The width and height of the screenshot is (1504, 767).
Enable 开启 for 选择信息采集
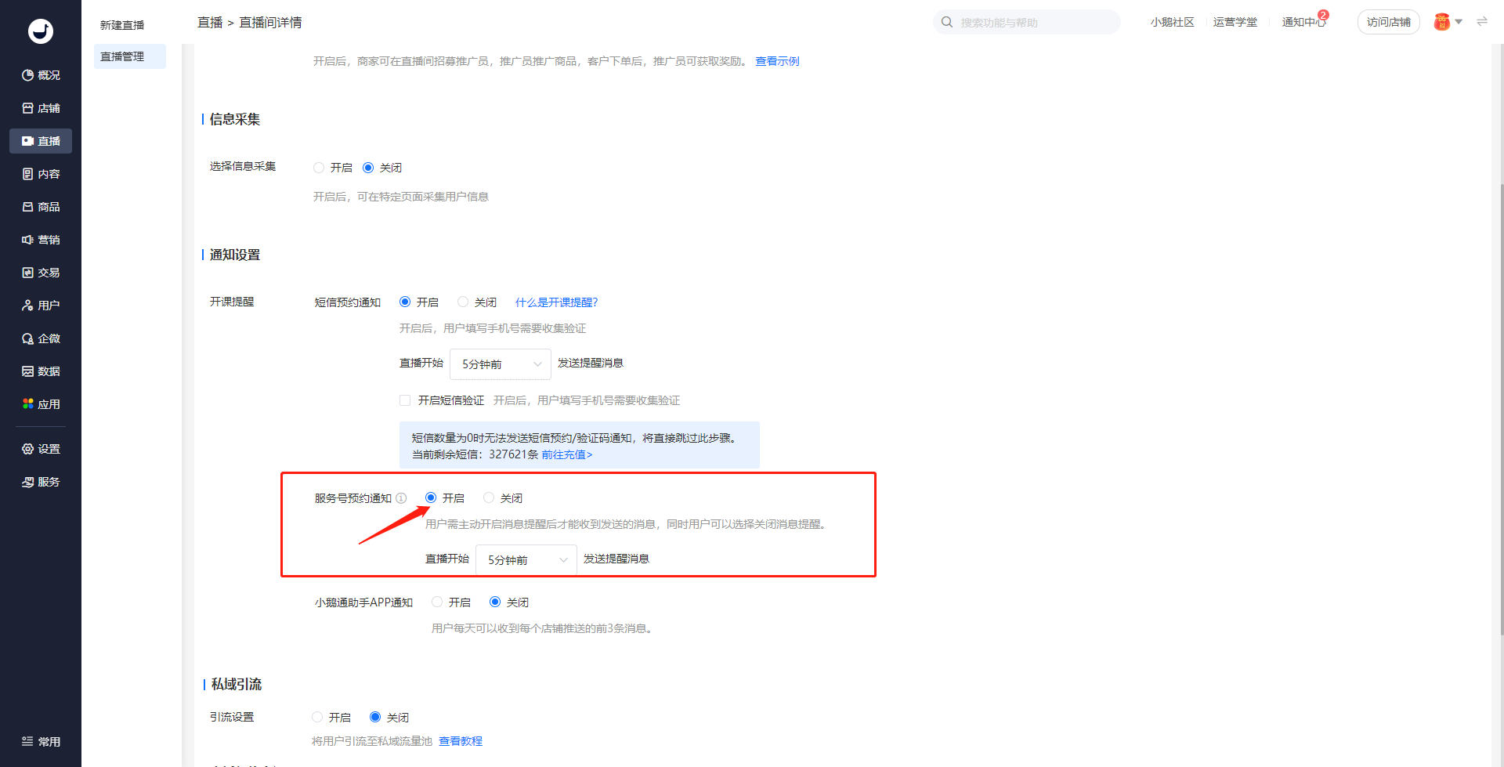coord(319,167)
